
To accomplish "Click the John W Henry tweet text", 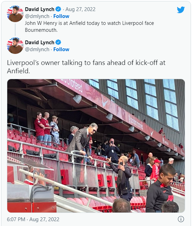I will (89, 27).
